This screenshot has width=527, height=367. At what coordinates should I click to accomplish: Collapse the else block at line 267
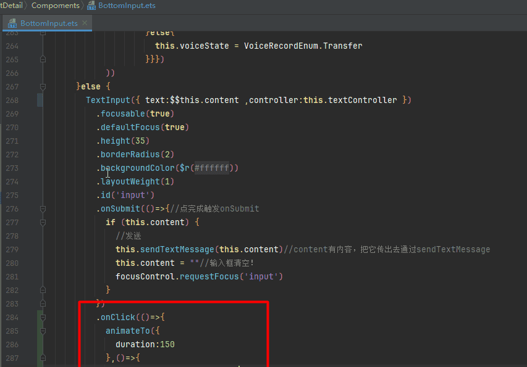(x=43, y=86)
